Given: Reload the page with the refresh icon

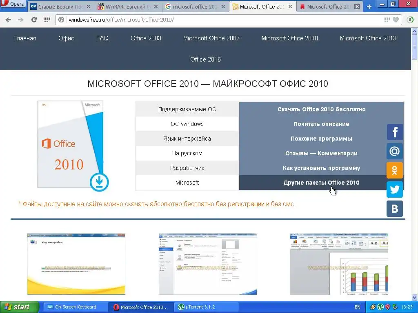Looking at the screenshot, I should [x=34, y=20].
